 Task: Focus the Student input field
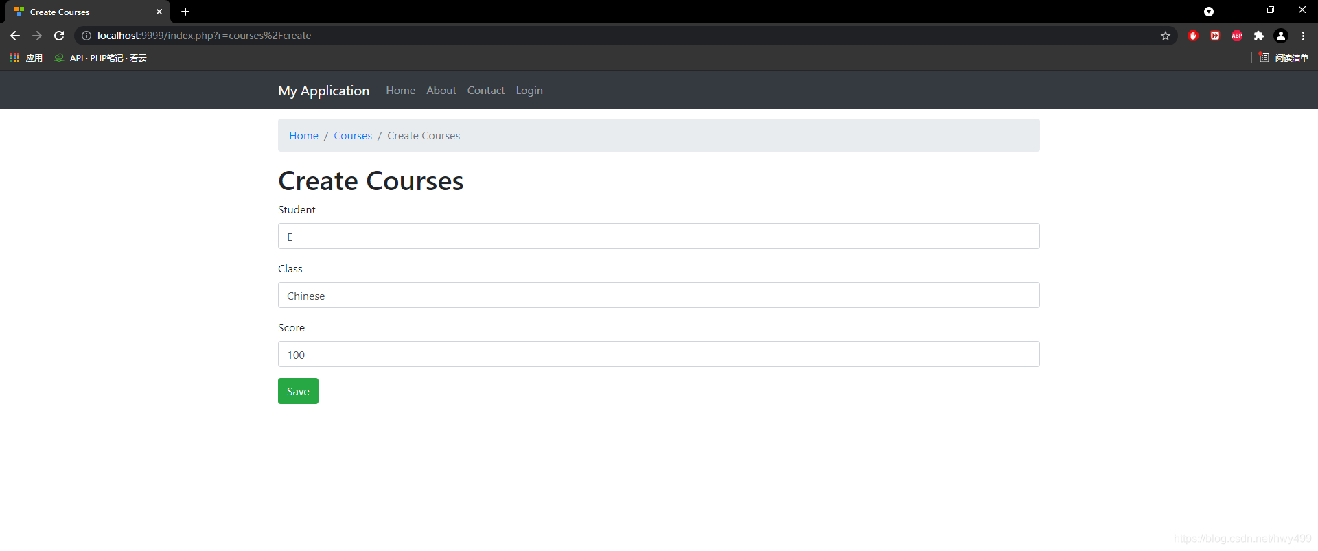coord(658,236)
